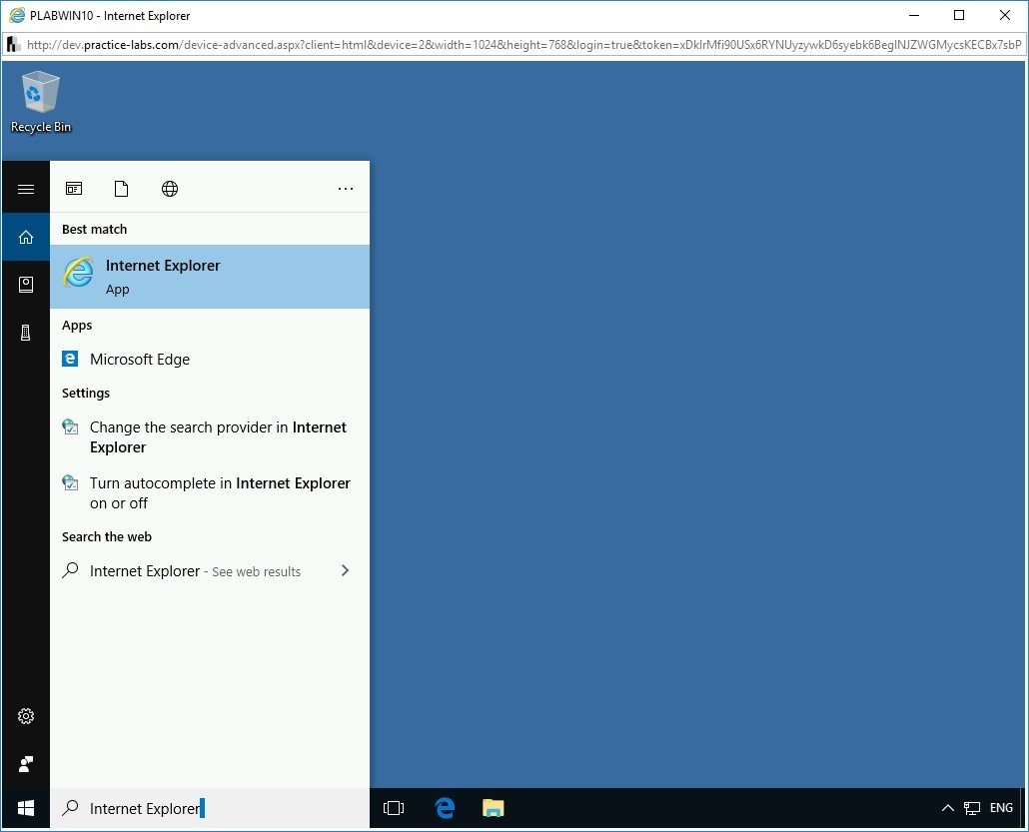Expand hidden icons in system tray
The image size is (1029, 832).
point(947,808)
